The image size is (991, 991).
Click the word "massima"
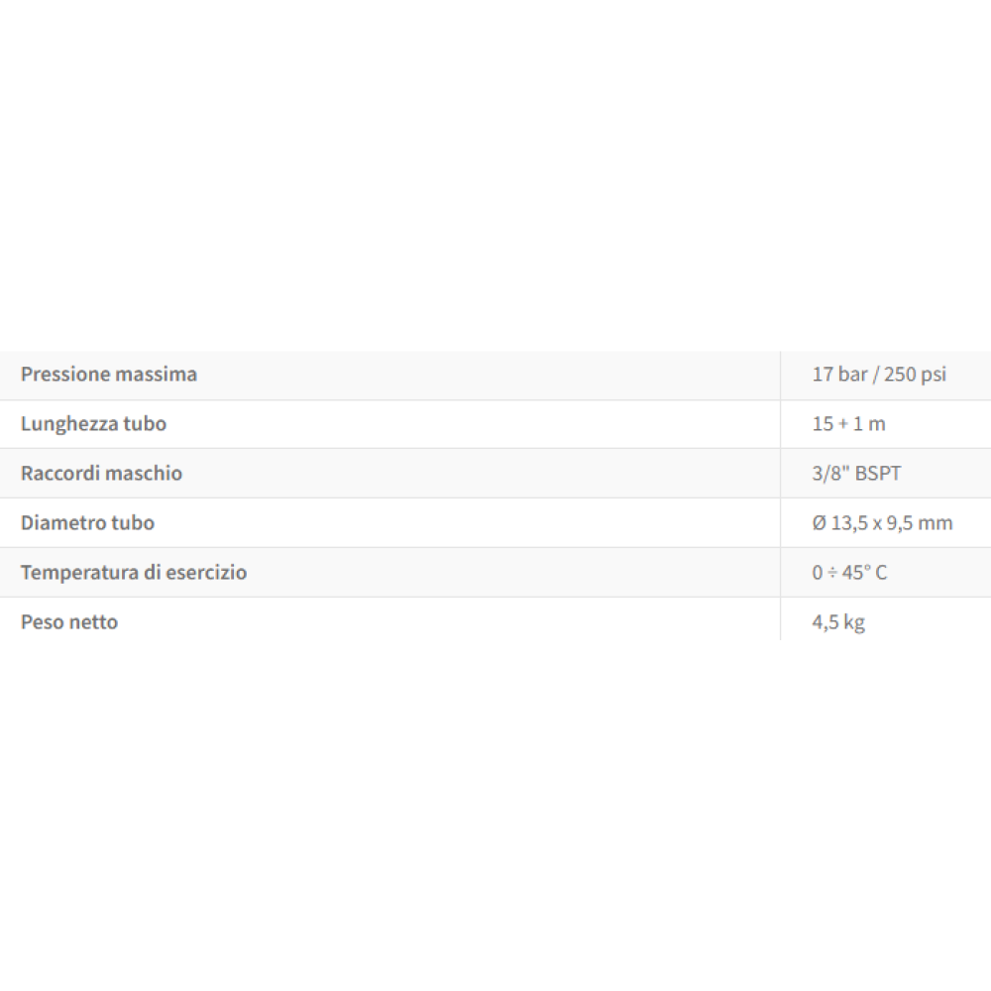[x=156, y=375]
